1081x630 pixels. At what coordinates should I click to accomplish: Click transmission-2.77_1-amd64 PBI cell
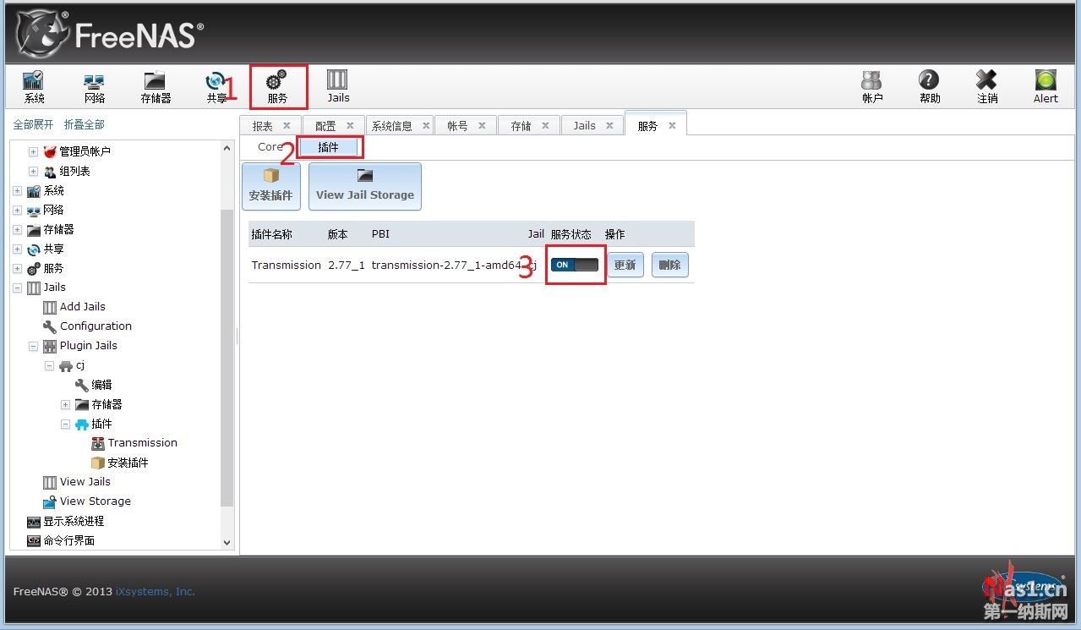point(445,265)
